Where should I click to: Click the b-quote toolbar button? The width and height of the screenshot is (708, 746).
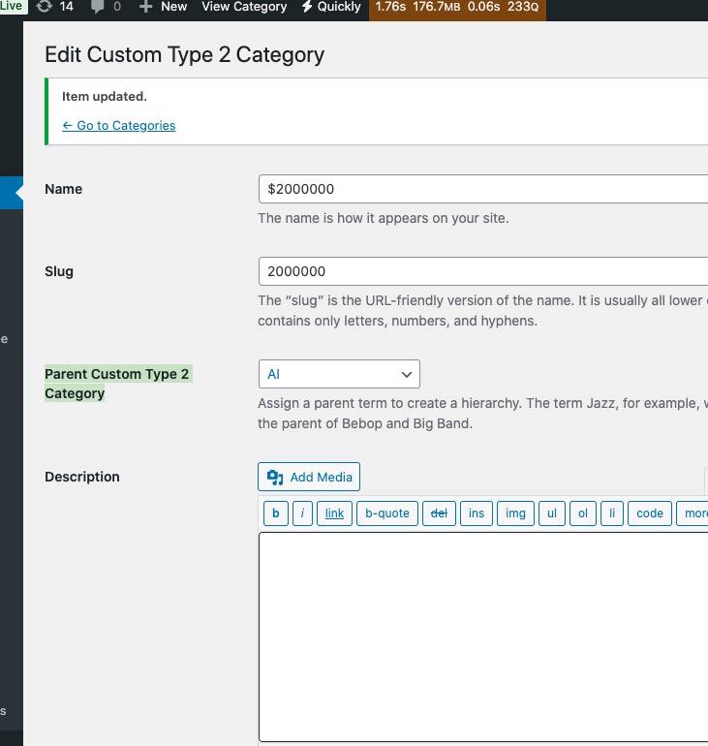click(x=387, y=513)
